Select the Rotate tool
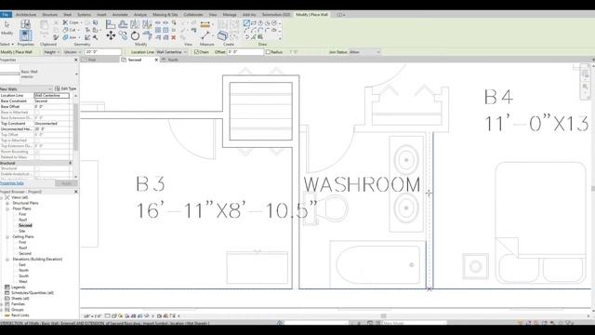The image size is (595, 335). pos(135,36)
